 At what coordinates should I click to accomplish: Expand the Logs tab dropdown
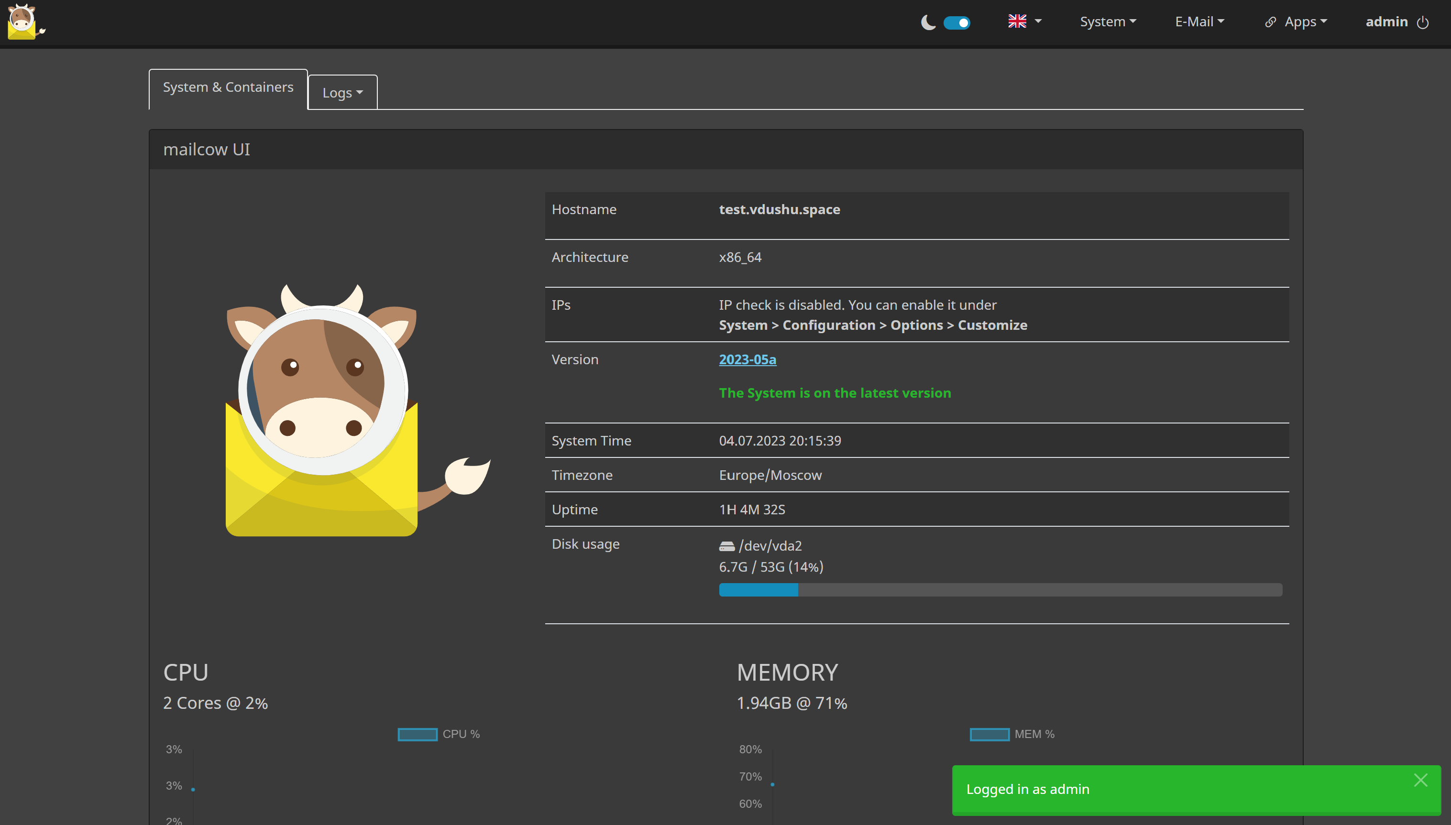342,92
